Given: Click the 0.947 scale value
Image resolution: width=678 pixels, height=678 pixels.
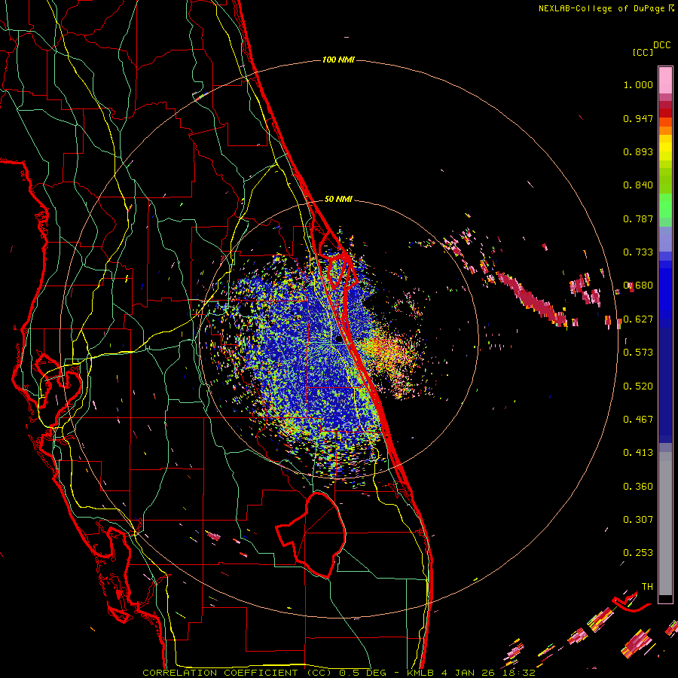Looking at the screenshot, I should pyautogui.click(x=638, y=118).
